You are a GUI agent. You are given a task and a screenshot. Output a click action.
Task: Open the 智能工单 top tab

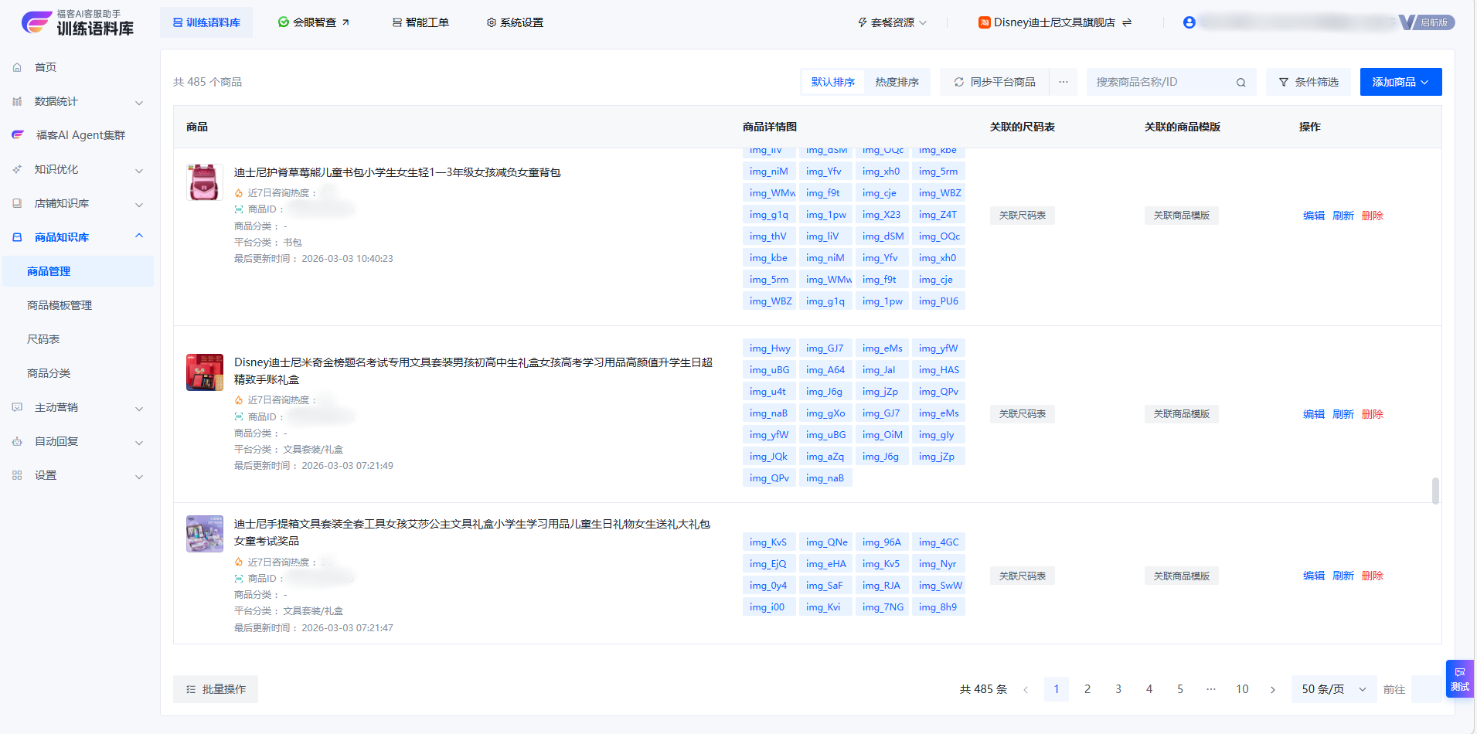(x=420, y=22)
